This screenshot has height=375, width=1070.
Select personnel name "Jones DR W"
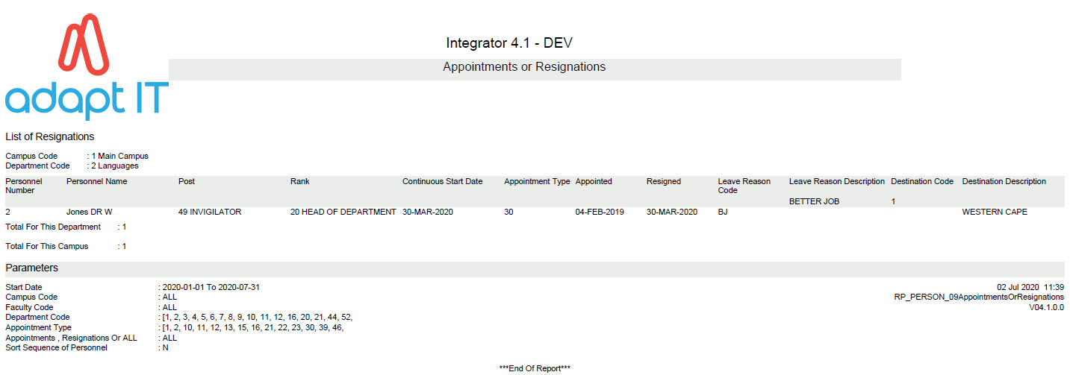coord(90,212)
